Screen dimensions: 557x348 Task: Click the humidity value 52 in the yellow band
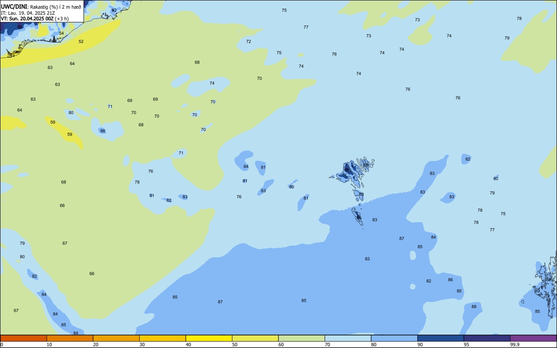[x=81, y=42]
